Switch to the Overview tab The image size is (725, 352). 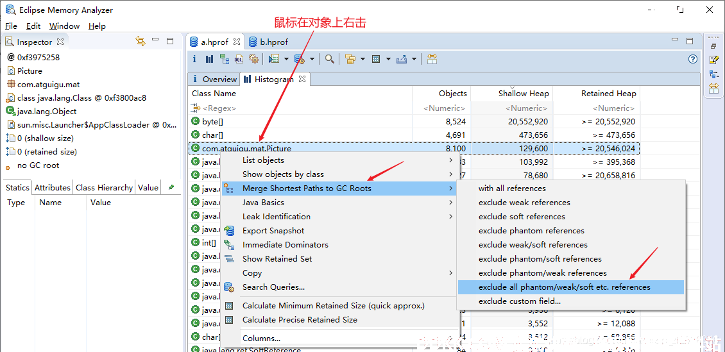(214, 79)
